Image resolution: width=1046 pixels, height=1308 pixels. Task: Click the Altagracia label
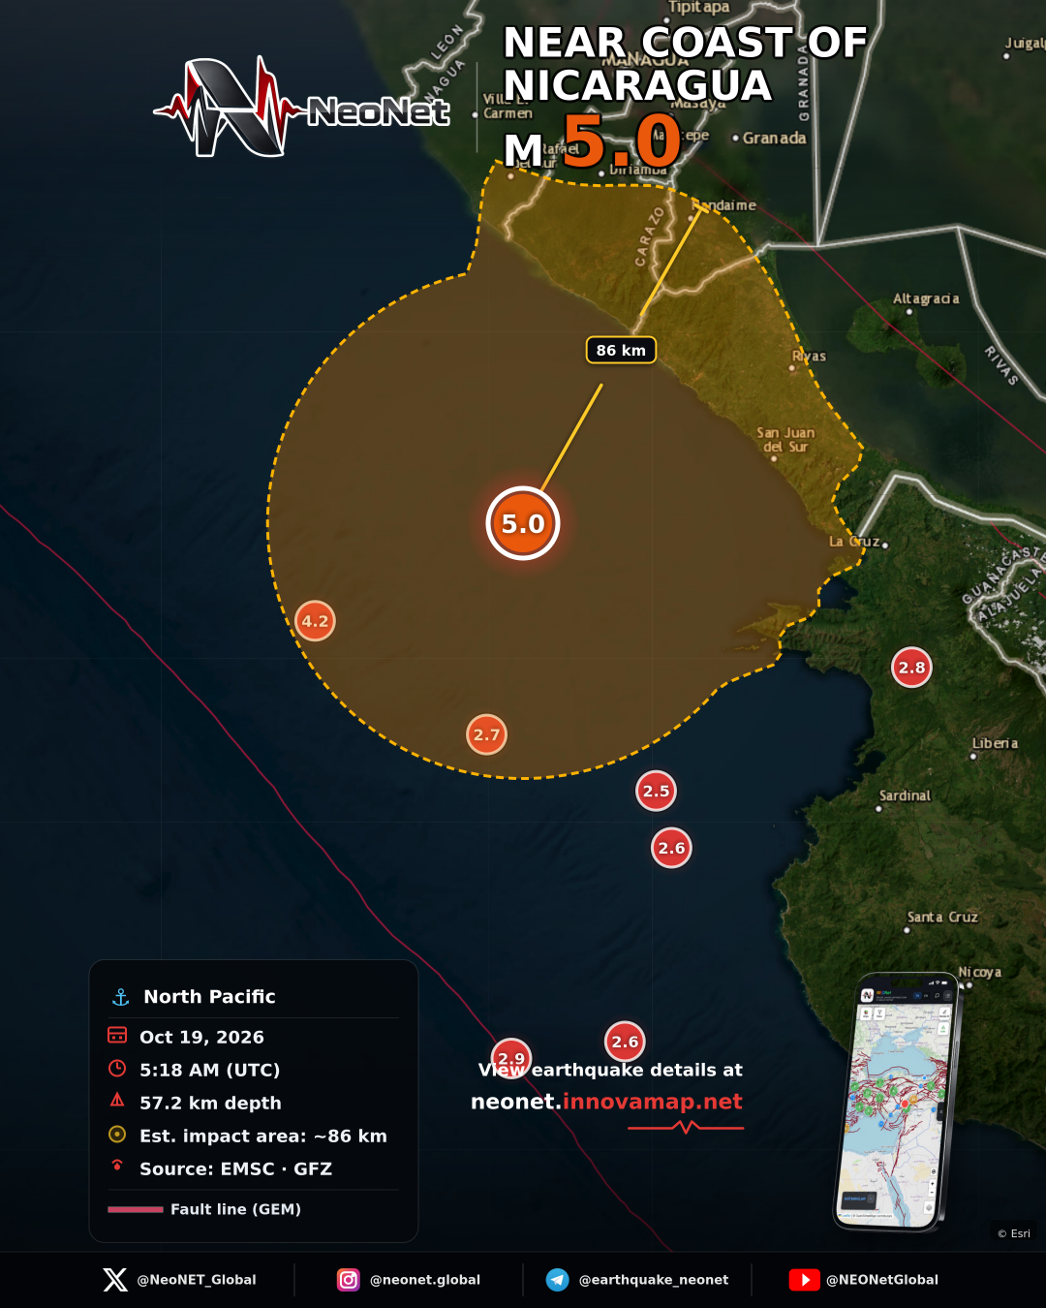(926, 298)
